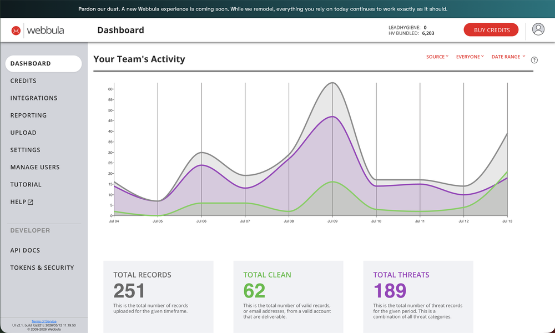
Task: Click the Developer section label
Action: tap(30, 230)
